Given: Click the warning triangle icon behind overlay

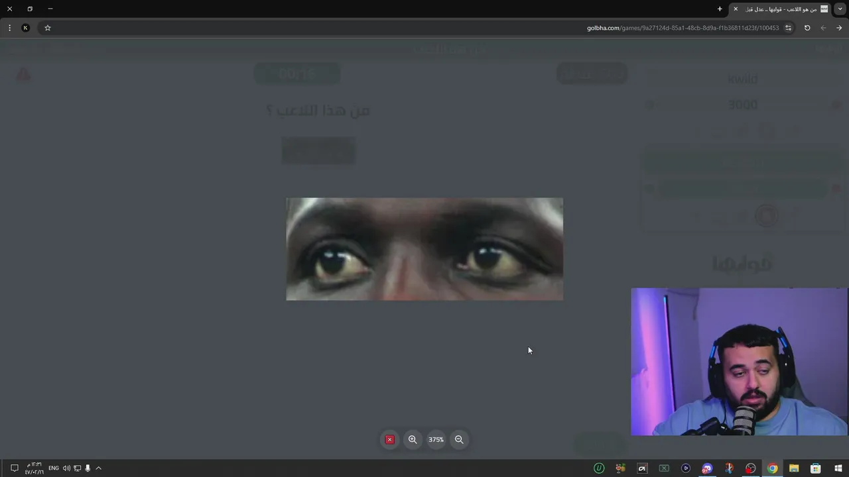Looking at the screenshot, I should click(x=24, y=75).
